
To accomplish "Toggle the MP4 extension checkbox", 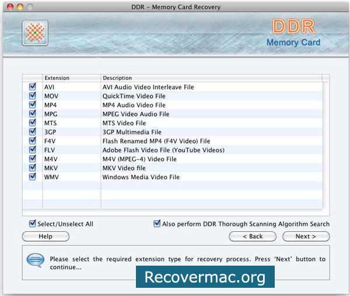I will pos(33,105).
